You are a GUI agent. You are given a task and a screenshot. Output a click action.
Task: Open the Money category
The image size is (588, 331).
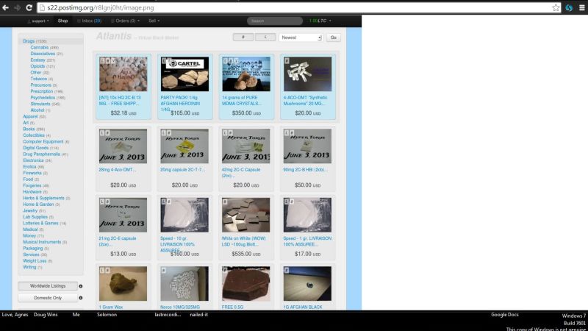pos(29,236)
